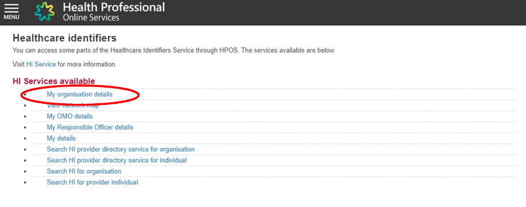The height and width of the screenshot is (207, 526).
Task: Click the bullet beside My Responsible Officer details
Action: click(x=25, y=127)
